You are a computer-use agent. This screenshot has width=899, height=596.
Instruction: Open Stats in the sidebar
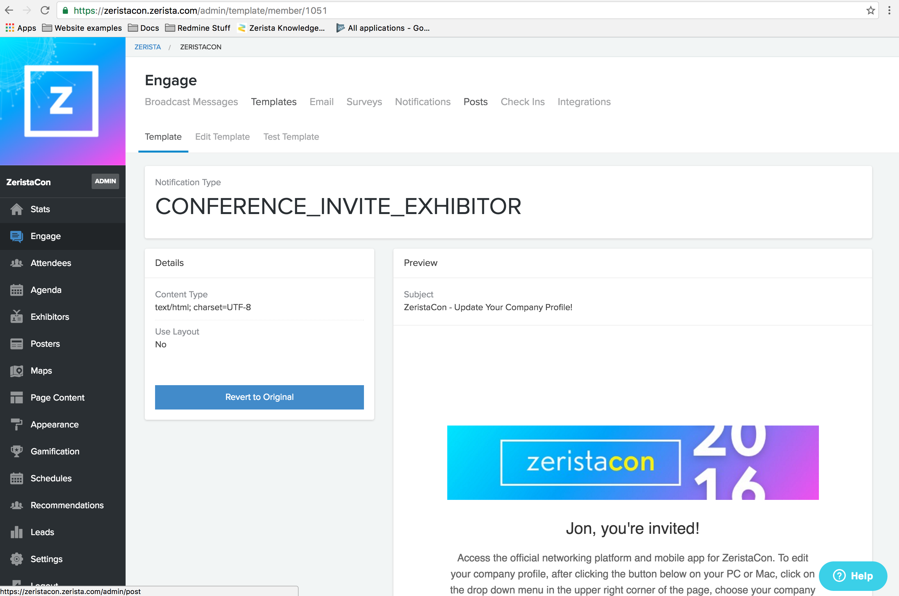point(63,209)
